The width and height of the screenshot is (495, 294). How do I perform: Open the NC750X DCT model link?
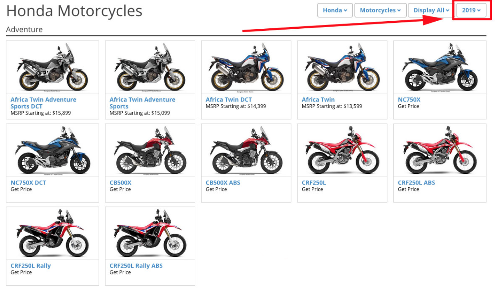click(x=28, y=183)
